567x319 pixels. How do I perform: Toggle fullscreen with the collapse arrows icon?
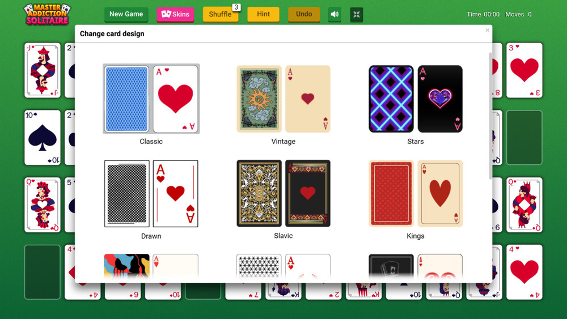tap(357, 15)
